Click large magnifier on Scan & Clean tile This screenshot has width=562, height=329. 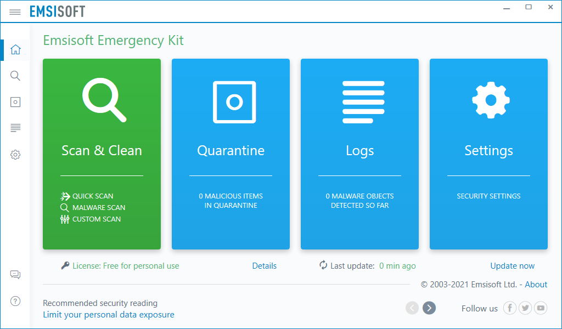[x=104, y=100]
